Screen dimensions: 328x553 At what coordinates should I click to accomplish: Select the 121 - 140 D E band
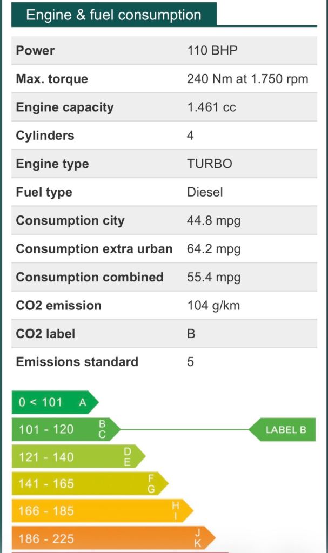79,456
